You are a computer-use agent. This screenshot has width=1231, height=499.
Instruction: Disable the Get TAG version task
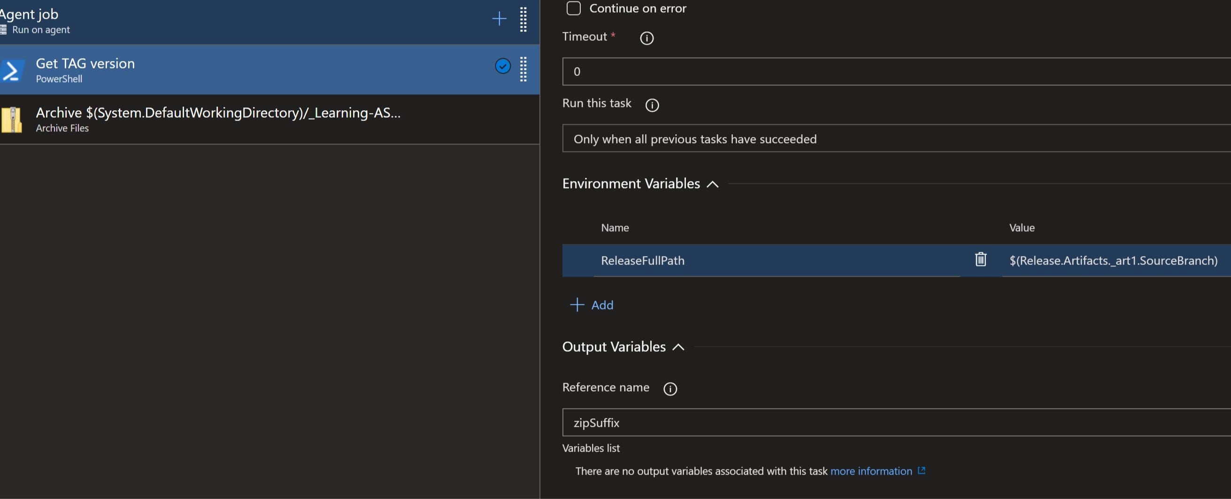(x=502, y=66)
